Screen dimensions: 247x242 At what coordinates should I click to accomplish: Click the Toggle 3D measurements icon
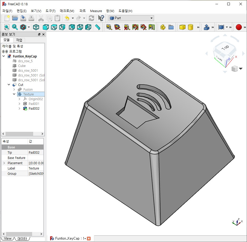[x=143, y=27]
